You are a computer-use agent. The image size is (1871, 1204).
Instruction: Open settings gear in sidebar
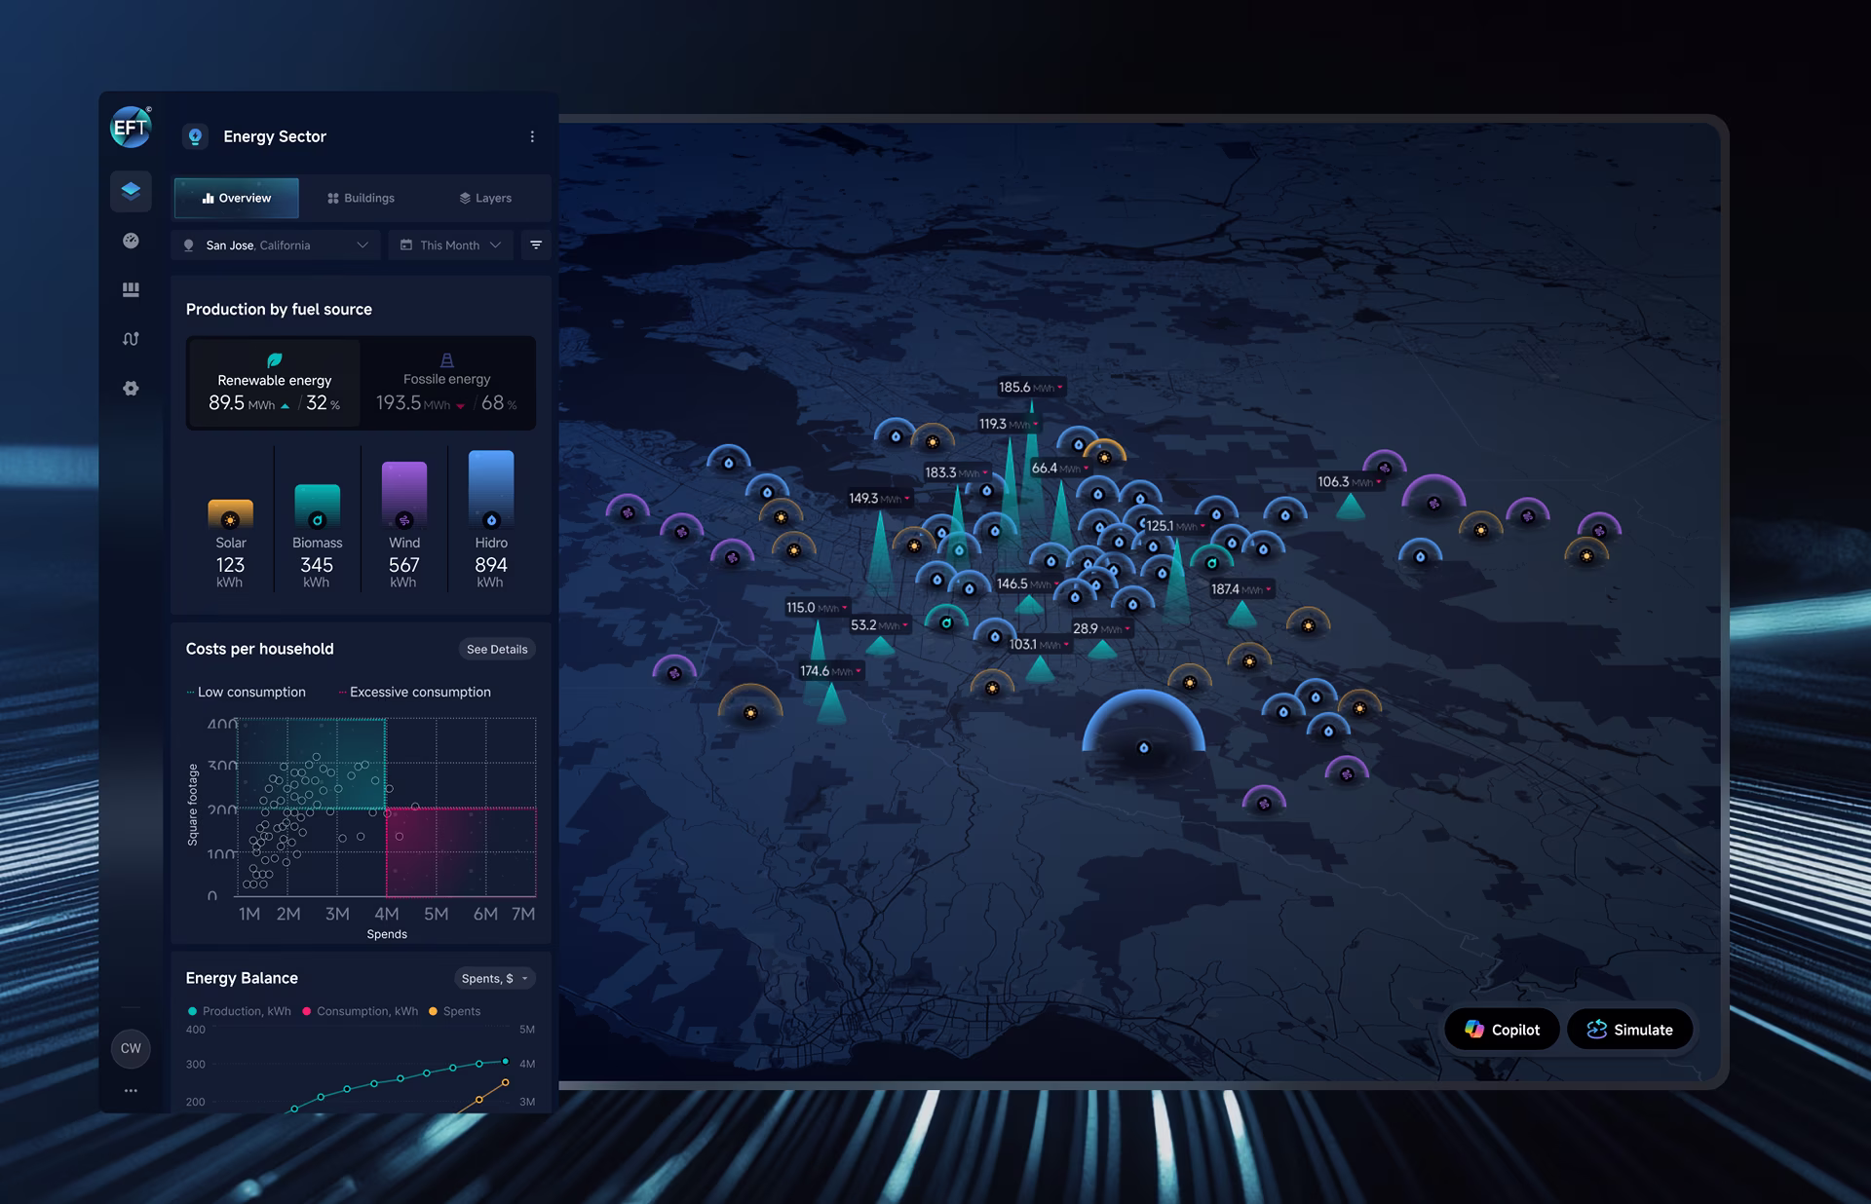click(x=131, y=388)
